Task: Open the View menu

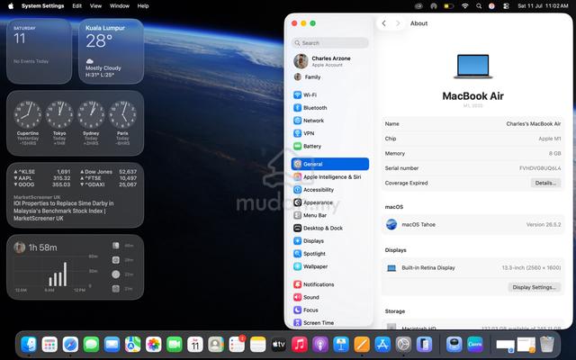Action: [x=95, y=6]
